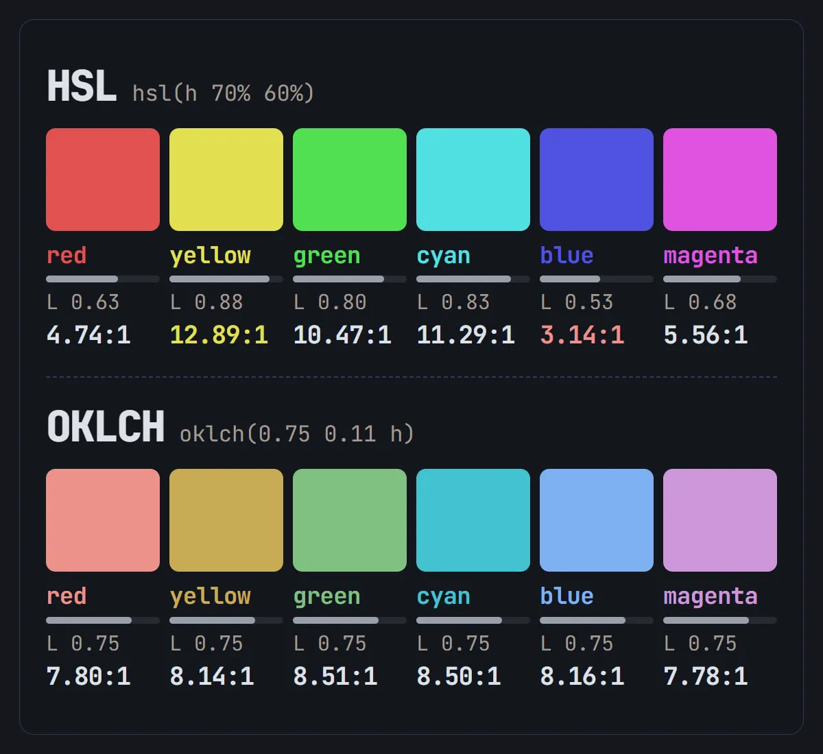
Task: Click the HSL cyan label
Action: coord(443,257)
